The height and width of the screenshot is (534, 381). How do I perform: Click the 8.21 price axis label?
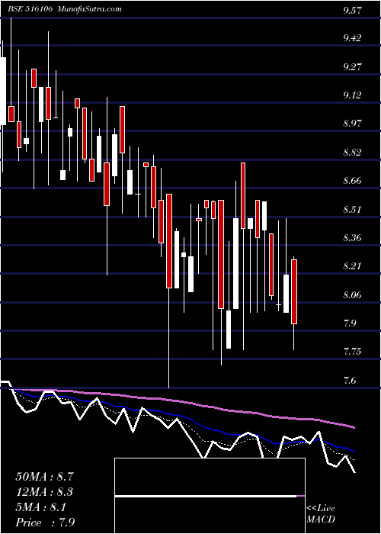[352, 265]
